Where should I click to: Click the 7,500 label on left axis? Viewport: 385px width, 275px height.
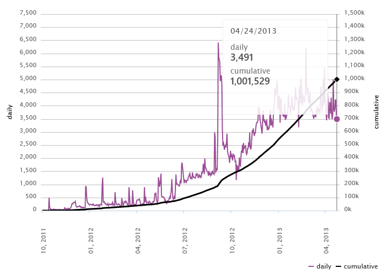click(x=28, y=13)
